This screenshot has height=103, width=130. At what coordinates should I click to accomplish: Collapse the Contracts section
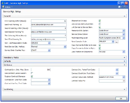124,65
